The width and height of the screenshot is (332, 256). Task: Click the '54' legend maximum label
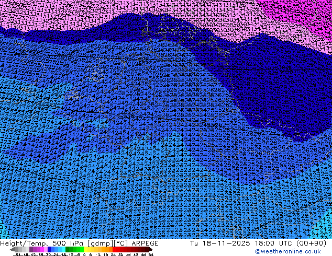click(x=150, y=255)
